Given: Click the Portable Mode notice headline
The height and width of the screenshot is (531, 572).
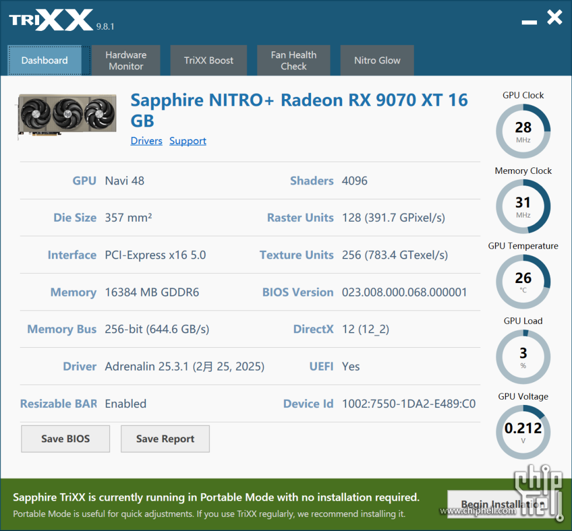Looking at the screenshot, I should (x=216, y=497).
